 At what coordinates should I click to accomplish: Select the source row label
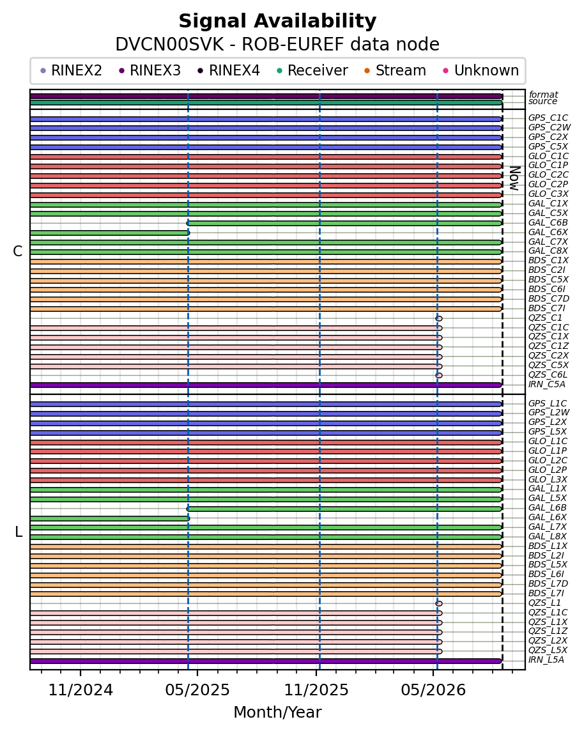pyautogui.click(x=543, y=102)
